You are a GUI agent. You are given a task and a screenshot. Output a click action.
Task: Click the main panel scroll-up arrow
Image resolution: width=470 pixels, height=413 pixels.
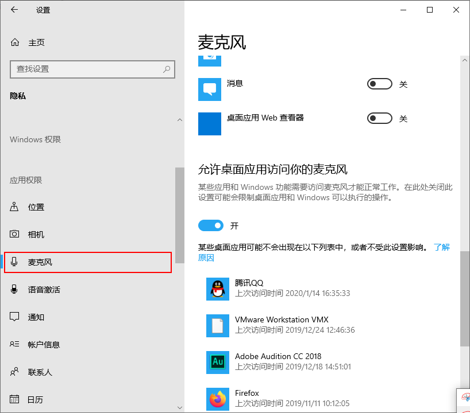click(x=465, y=59)
